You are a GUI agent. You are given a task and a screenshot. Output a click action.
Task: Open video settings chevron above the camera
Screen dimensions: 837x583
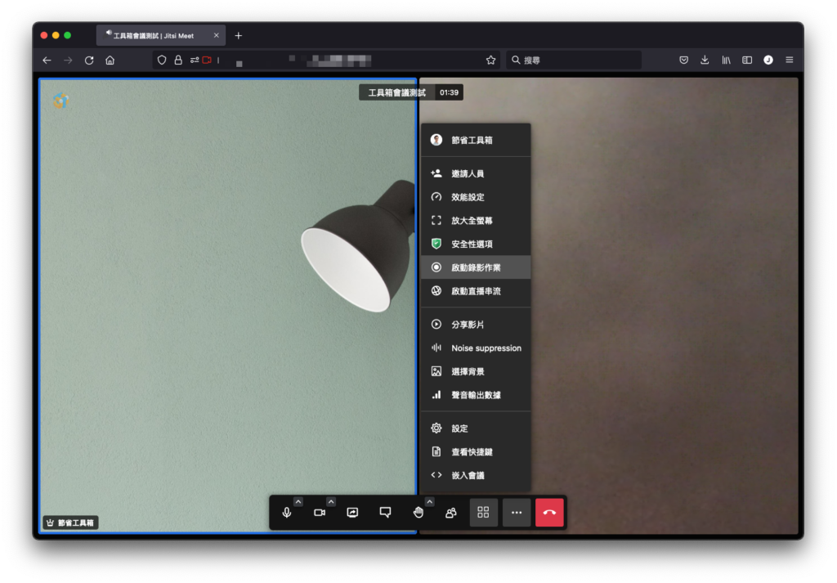tap(331, 502)
